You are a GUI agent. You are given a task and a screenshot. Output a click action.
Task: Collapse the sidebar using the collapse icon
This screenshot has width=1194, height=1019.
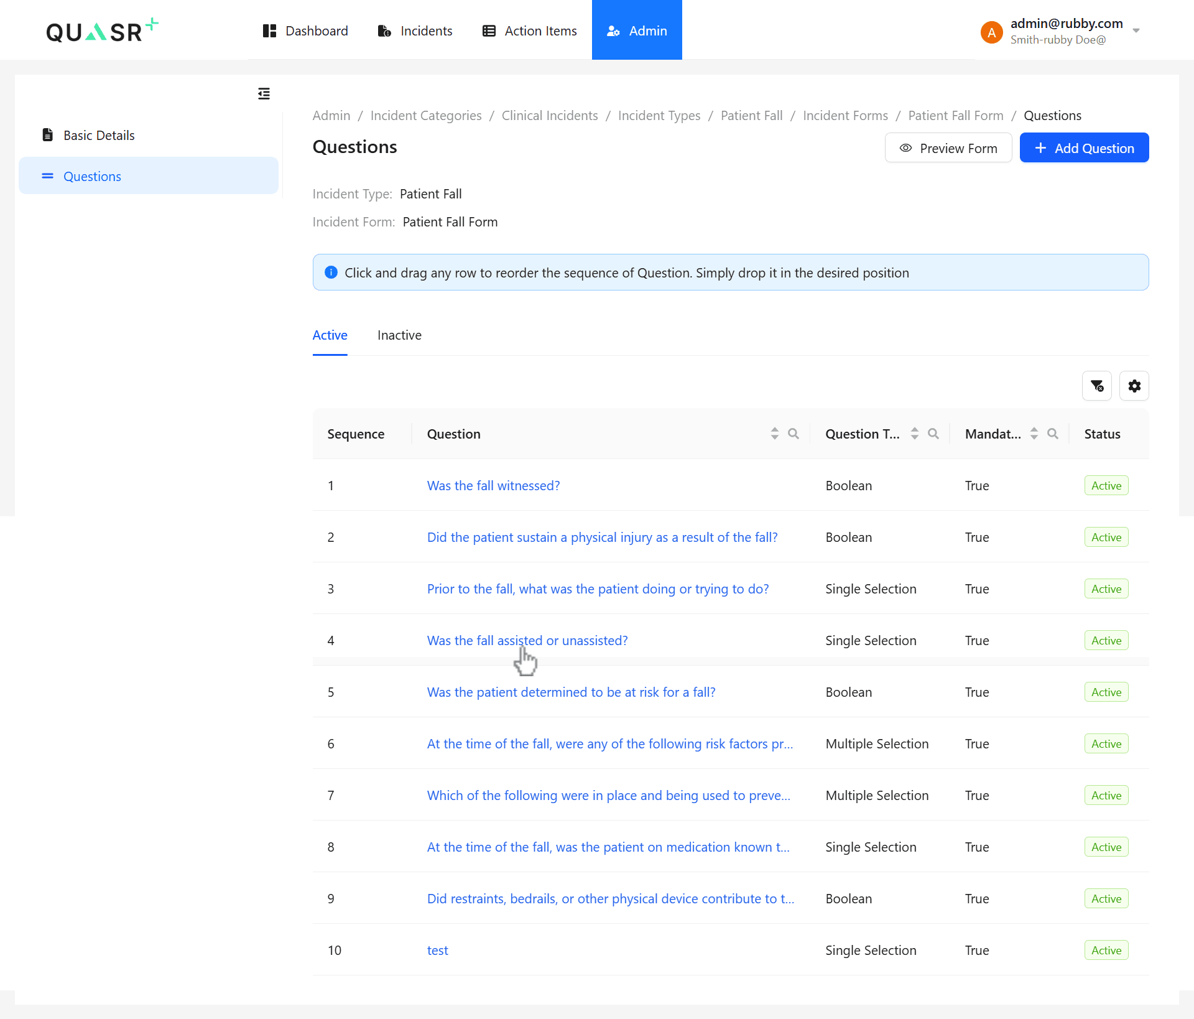(264, 93)
